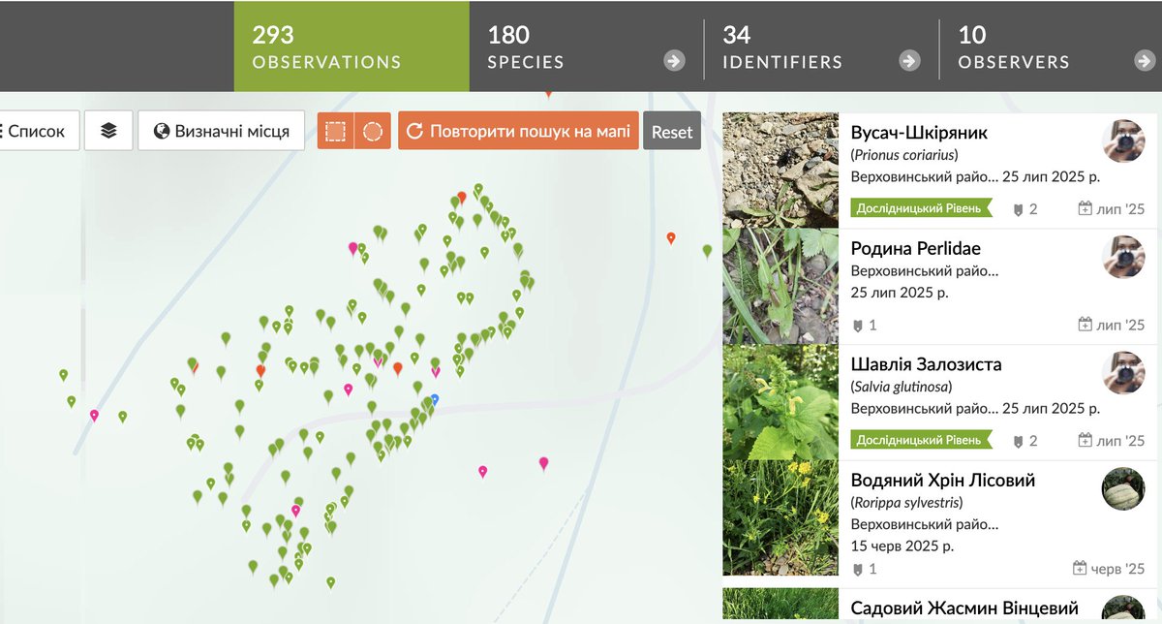The image size is (1162, 624).
Task: Switch to the 180 SPECIES tab
Action: pos(523,47)
